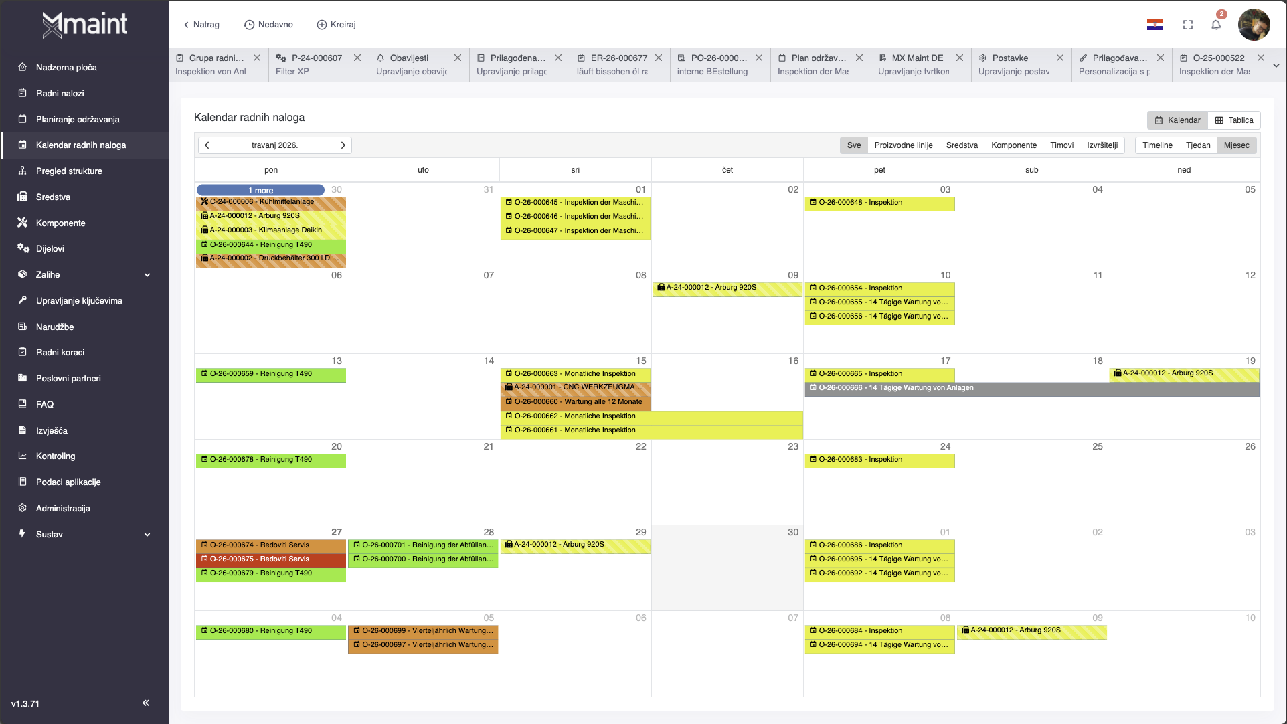Open the notifications bell icon

pos(1216,25)
